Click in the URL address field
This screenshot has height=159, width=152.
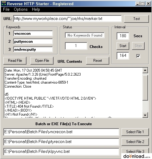[x=67, y=19]
